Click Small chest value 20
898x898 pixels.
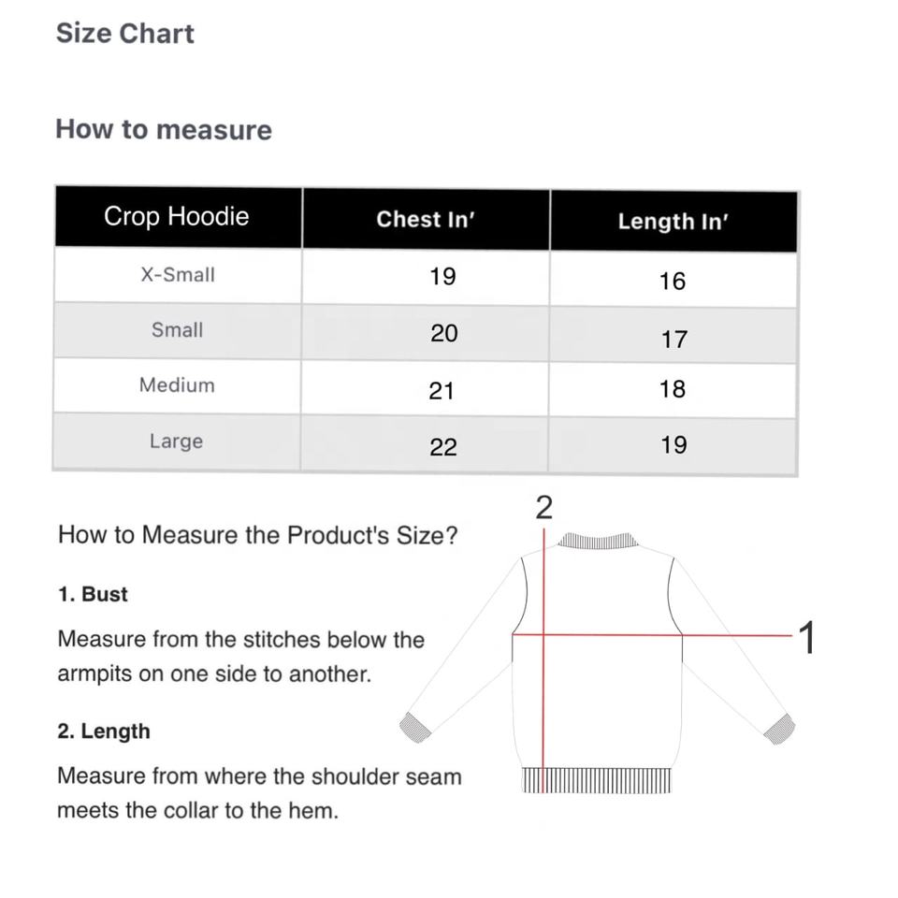444,333
